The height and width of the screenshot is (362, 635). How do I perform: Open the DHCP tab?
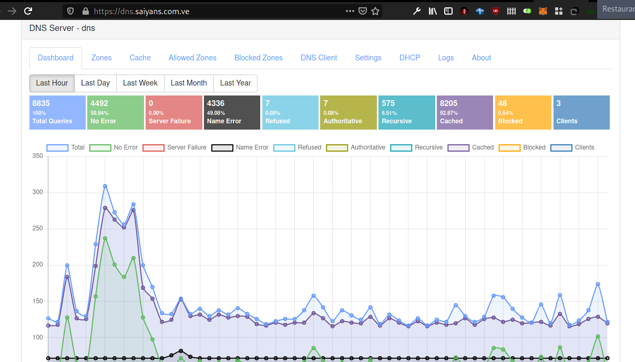(410, 58)
